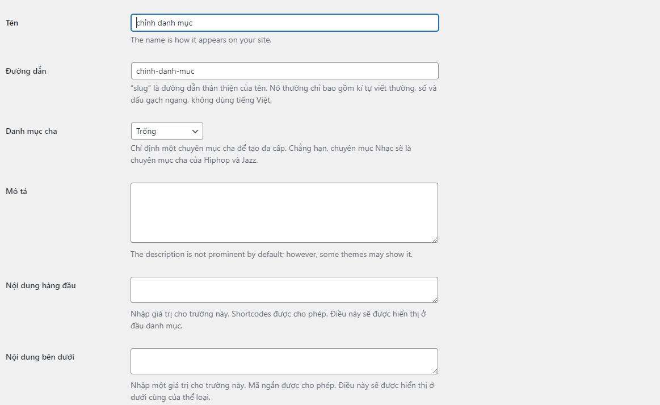Click the Shortcodes hint under Nội dung hàng đầu
The width and height of the screenshot is (660, 405).
click(278, 320)
